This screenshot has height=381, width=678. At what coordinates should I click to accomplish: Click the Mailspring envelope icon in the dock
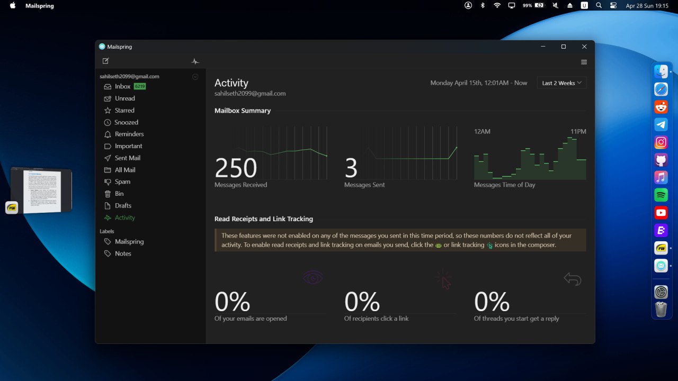click(x=661, y=266)
